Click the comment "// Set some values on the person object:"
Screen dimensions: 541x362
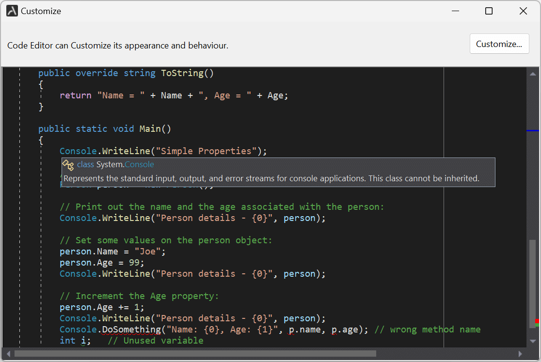[x=166, y=240]
